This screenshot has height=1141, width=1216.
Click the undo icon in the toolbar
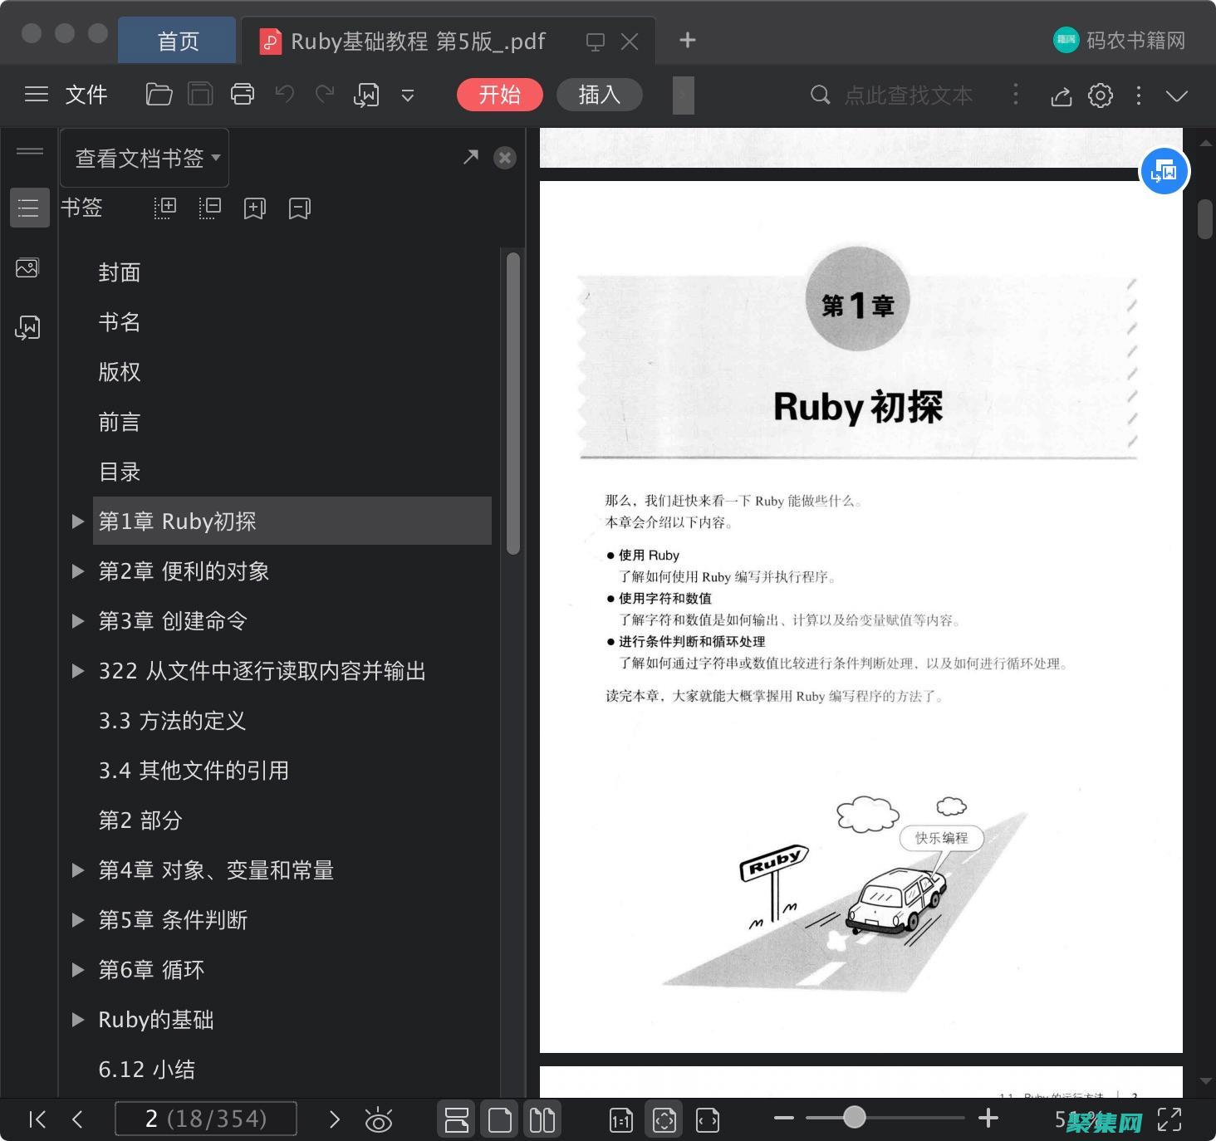point(283,95)
